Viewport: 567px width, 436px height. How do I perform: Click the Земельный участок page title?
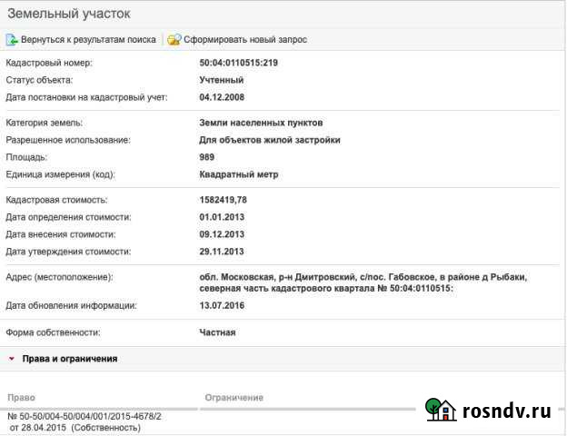click(68, 14)
